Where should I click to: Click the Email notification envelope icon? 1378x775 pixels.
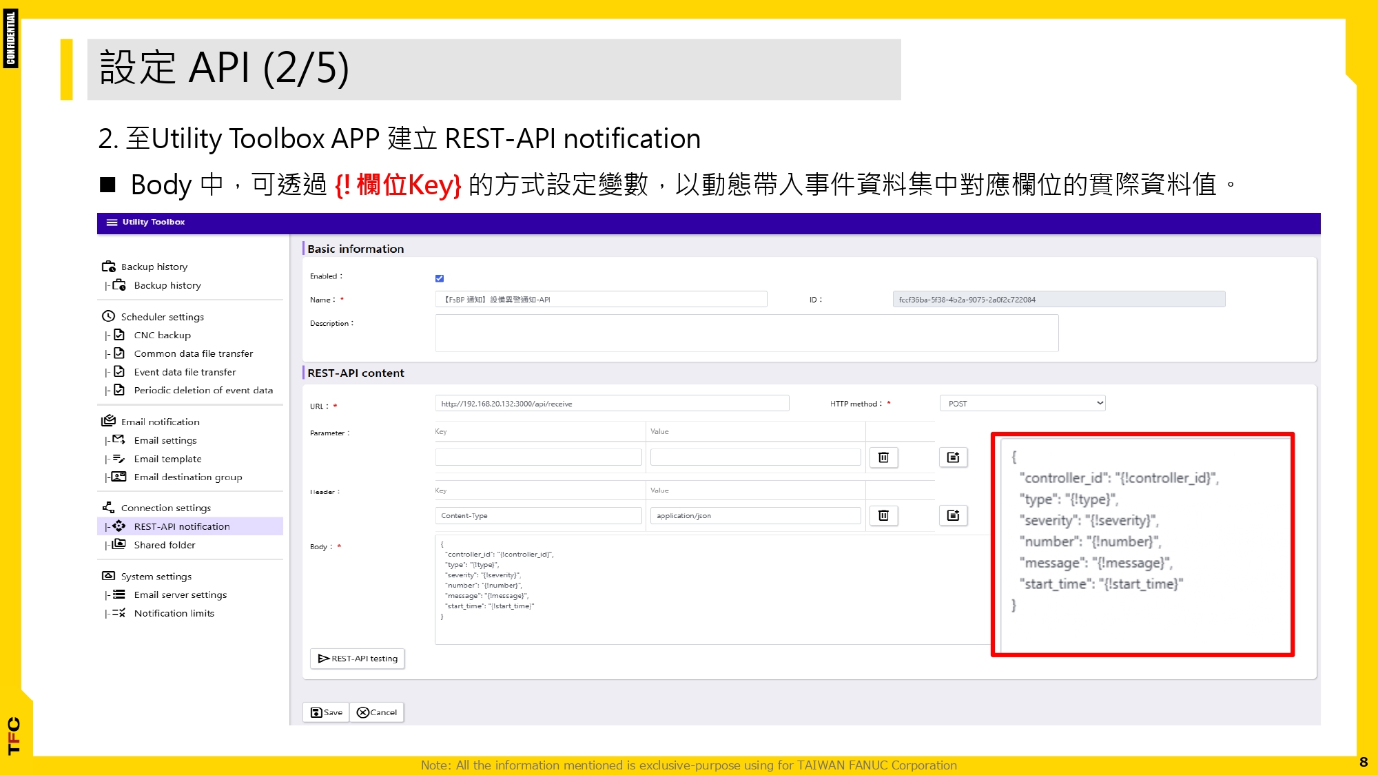(x=108, y=421)
